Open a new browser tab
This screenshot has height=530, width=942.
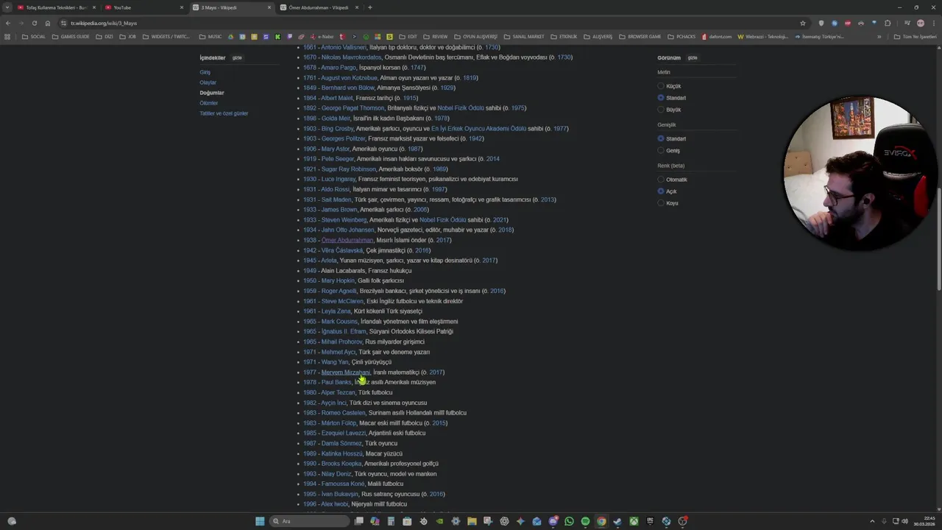coord(369,7)
